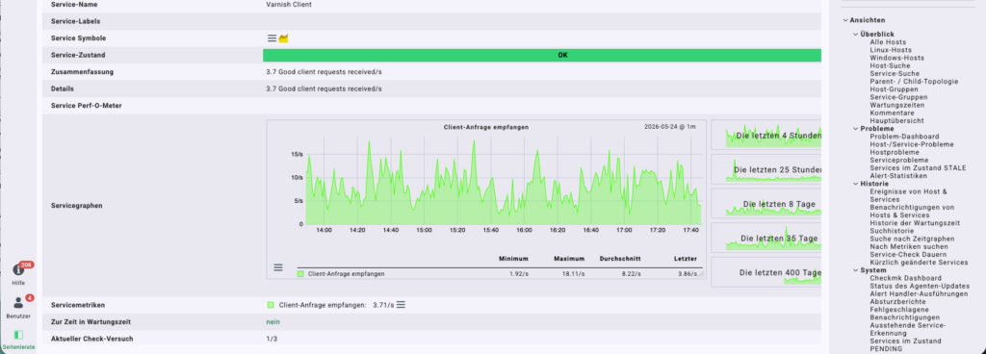Open Service-Suche view
Image resolution: width=986 pixels, height=354 pixels.
(895, 73)
